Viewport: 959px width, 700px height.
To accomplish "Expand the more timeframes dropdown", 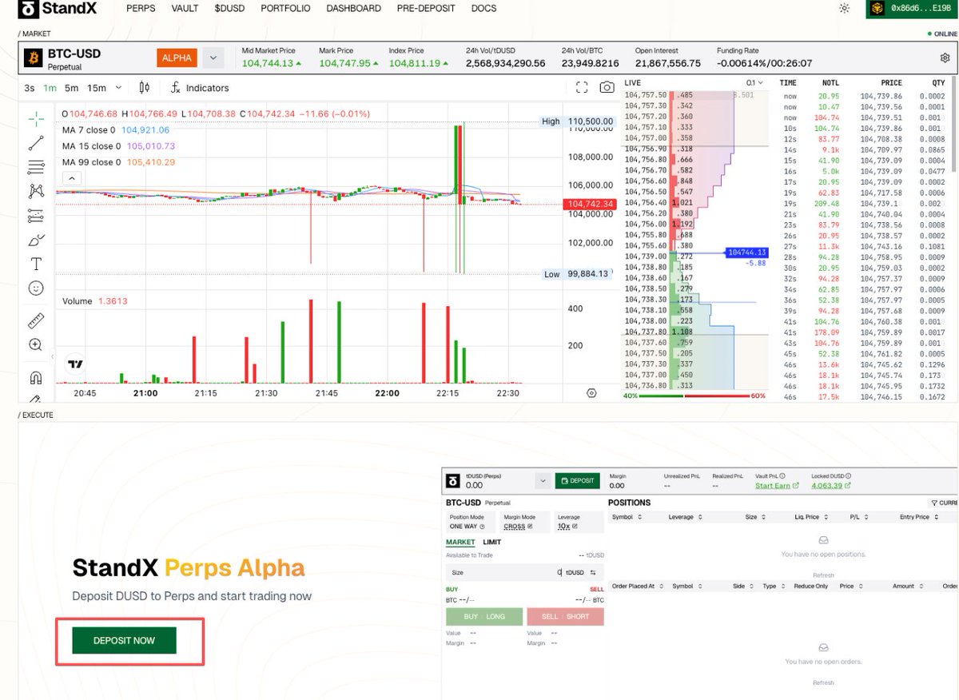I will [x=119, y=88].
